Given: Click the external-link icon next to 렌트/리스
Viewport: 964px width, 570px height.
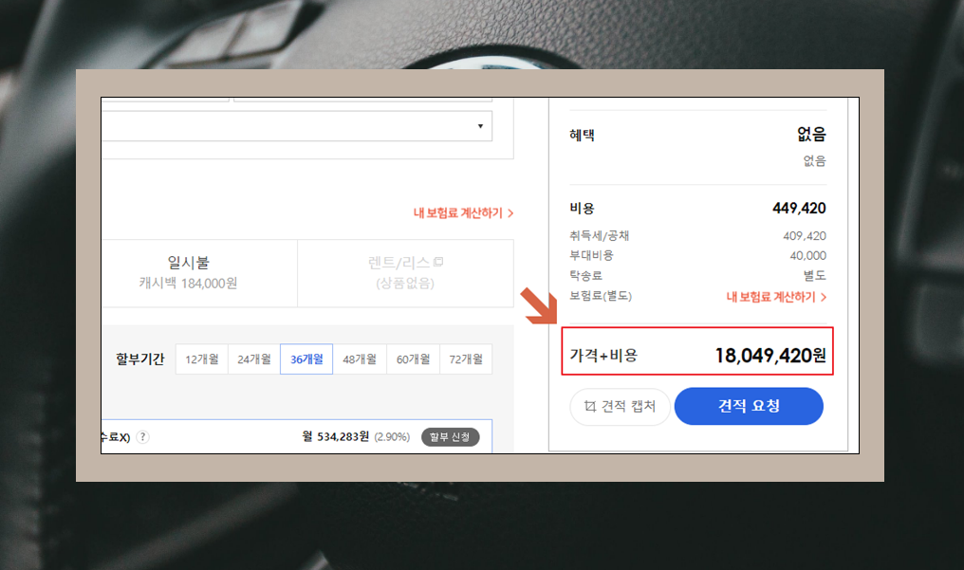Looking at the screenshot, I should (x=438, y=263).
